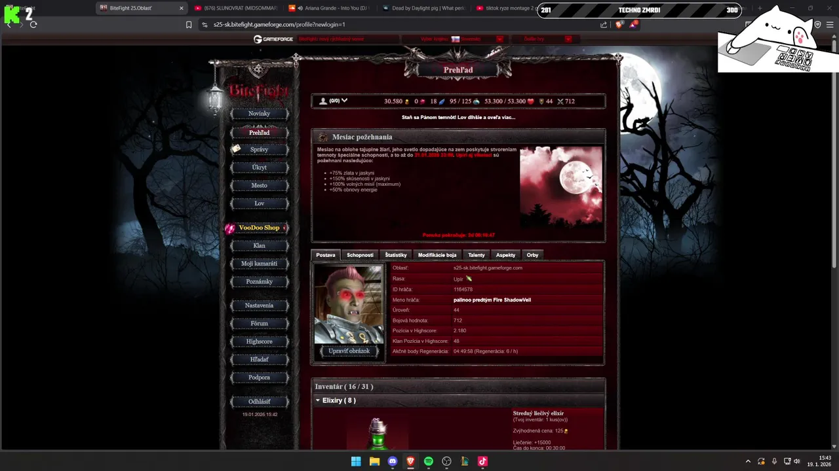
Task: Open League of Legends from the taskbar
Action: [465, 461]
